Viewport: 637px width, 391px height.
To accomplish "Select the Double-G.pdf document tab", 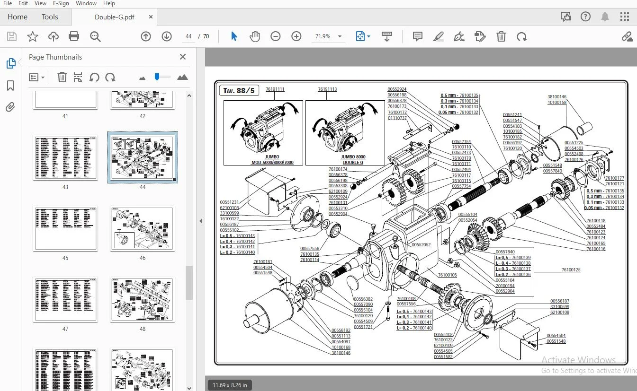I will click(x=115, y=17).
